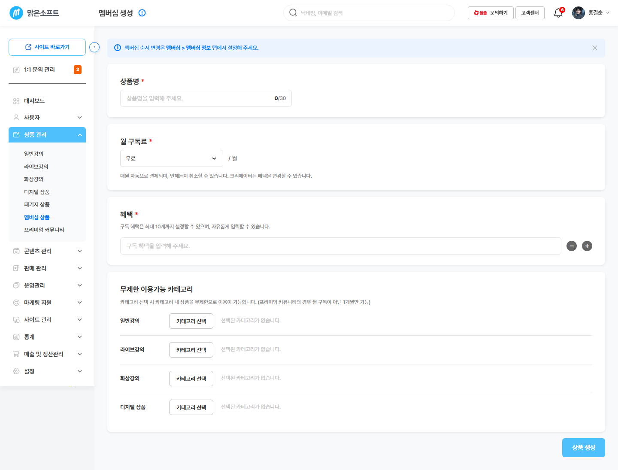
Task: Click the orange badge showing 3
Action: pos(78,70)
